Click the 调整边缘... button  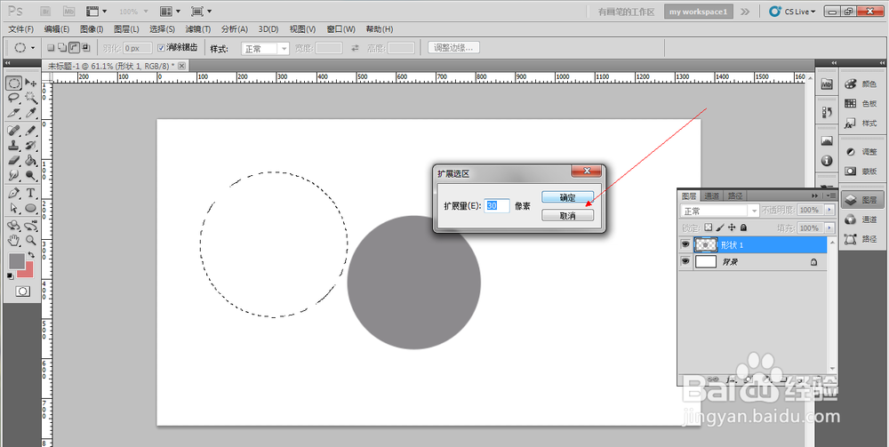pyautogui.click(x=453, y=48)
